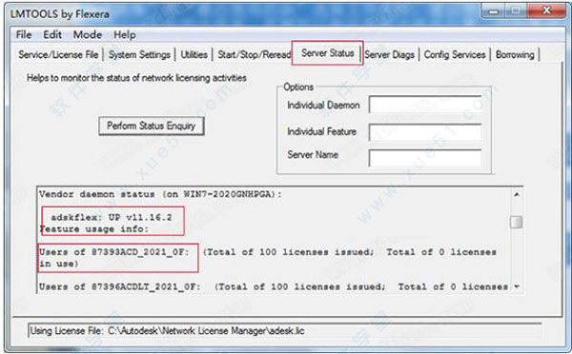This screenshot has height=354, width=572.
Task: Open the Help menu
Action: 125,35
